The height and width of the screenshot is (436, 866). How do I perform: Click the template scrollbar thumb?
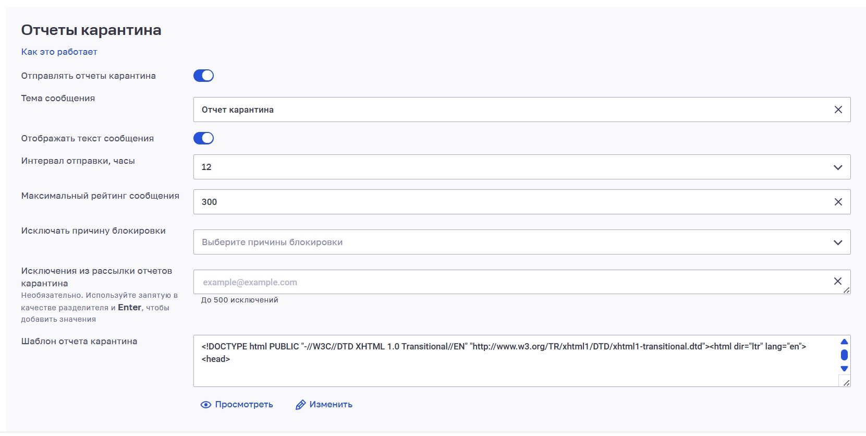(844, 355)
